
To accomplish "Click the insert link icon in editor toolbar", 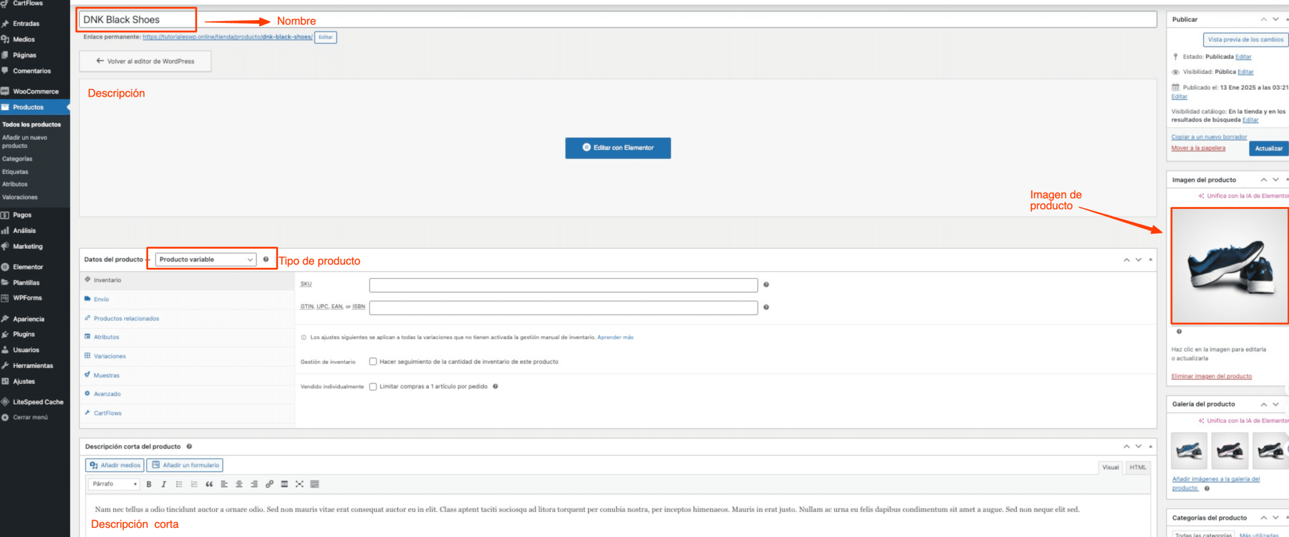I will click(269, 484).
